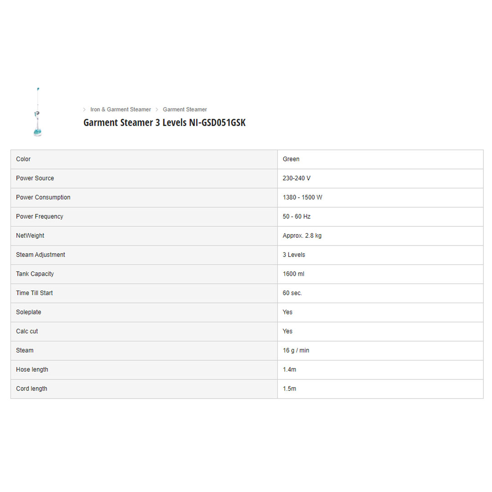Click the 50 - 60 Hz value
This screenshot has height=492, width=492.
[x=297, y=216]
